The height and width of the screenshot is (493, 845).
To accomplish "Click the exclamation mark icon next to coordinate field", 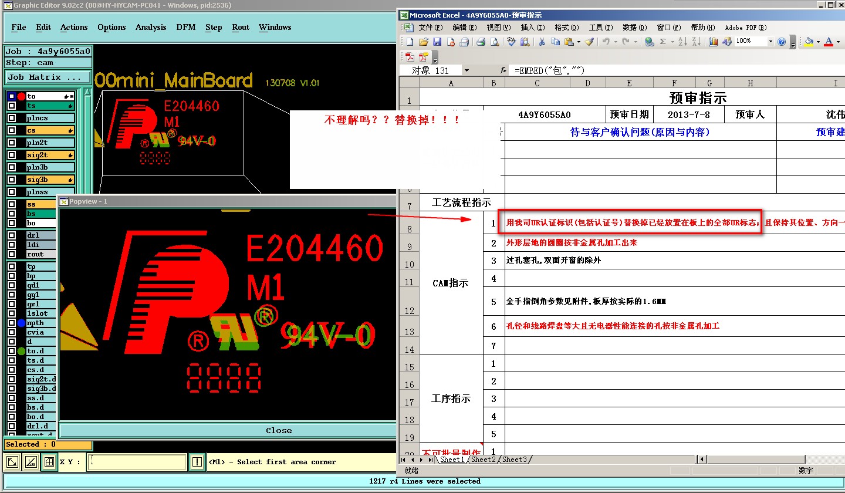I will [x=197, y=462].
